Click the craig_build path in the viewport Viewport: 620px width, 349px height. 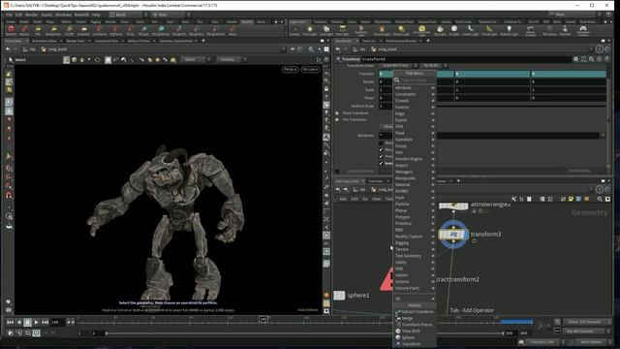pyautogui.click(x=58, y=49)
